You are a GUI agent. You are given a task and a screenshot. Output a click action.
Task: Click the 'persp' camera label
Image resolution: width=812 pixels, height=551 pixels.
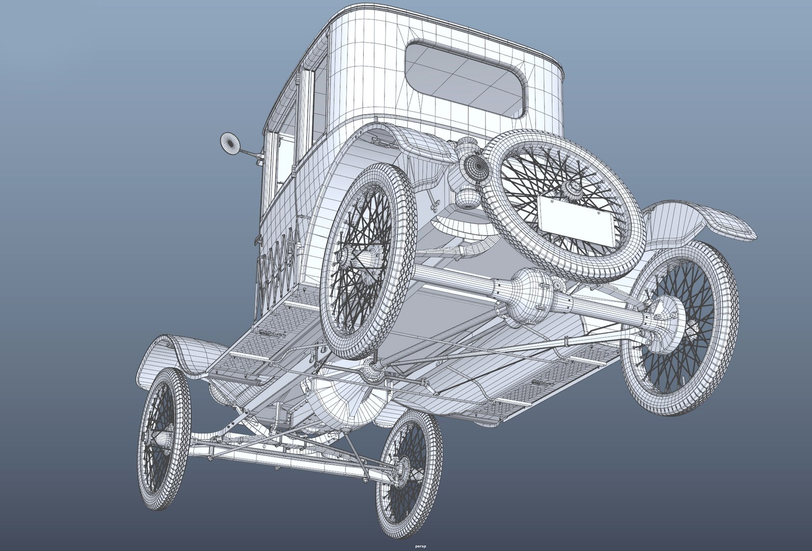click(x=420, y=546)
